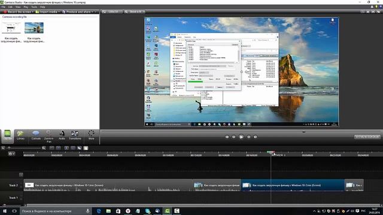
Task: Open the Tools menu
Action: [34, 7]
